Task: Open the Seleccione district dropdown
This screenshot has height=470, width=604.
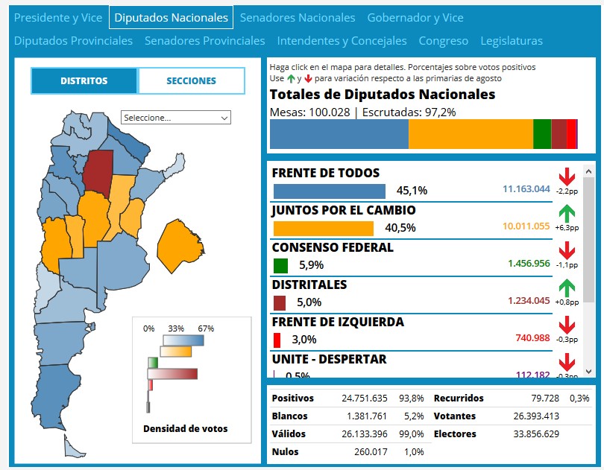Action: tap(176, 118)
